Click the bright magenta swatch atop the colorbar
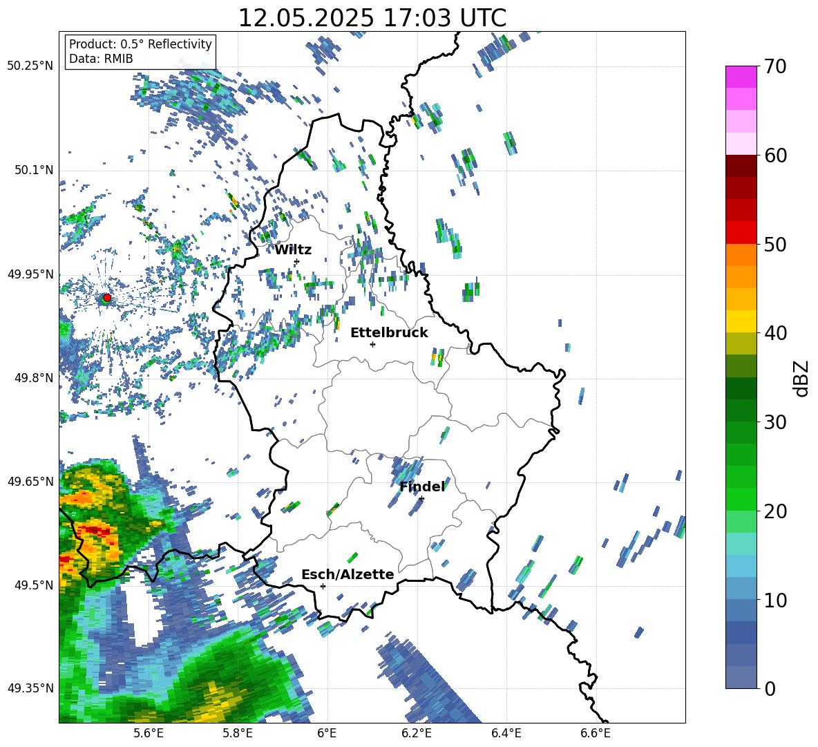818x747 pixels. pos(741,77)
